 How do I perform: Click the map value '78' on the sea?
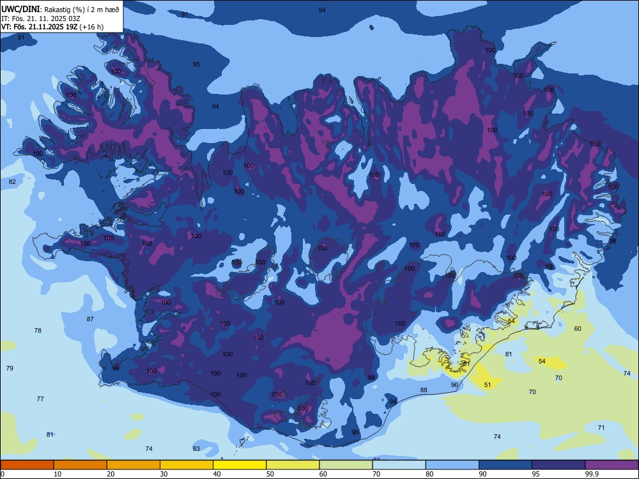(38, 330)
